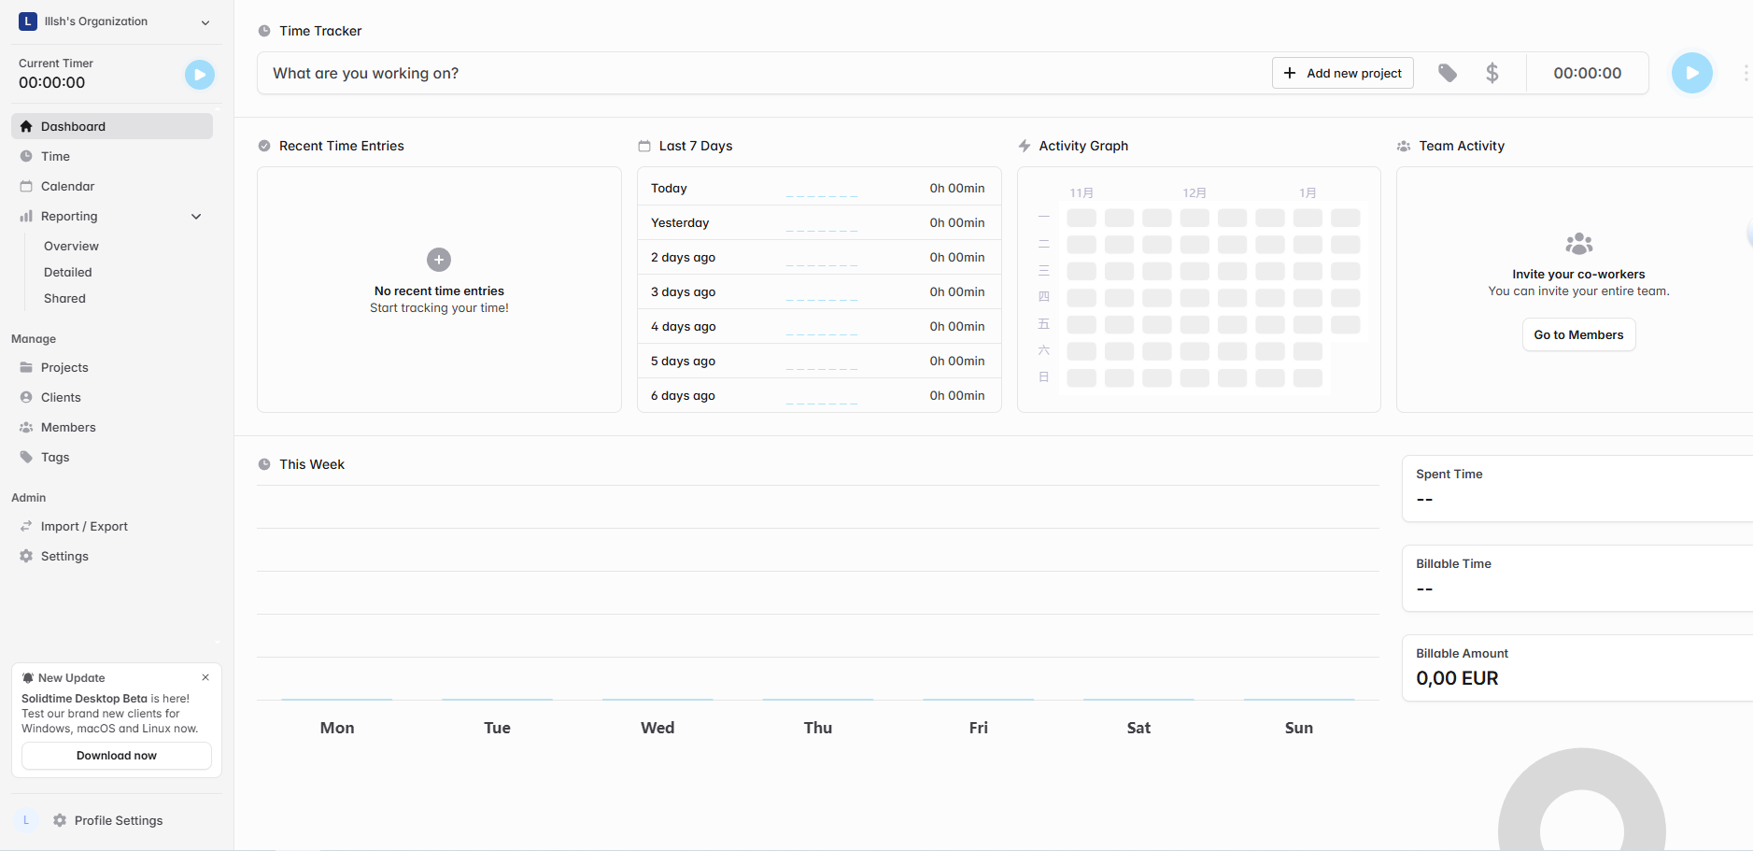The height and width of the screenshot is (851, 1753).
Task: Click the 00:00:00 timer duration field
Action: pyautogui.click(x=1587, y=73)
